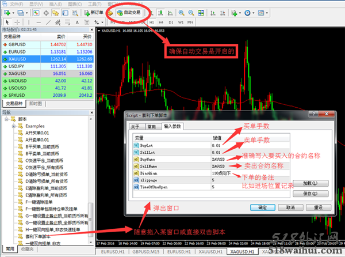This screenshot has height=257, width=345.
Task: Switch to MN timeframe button
Action: coord(190,22)
